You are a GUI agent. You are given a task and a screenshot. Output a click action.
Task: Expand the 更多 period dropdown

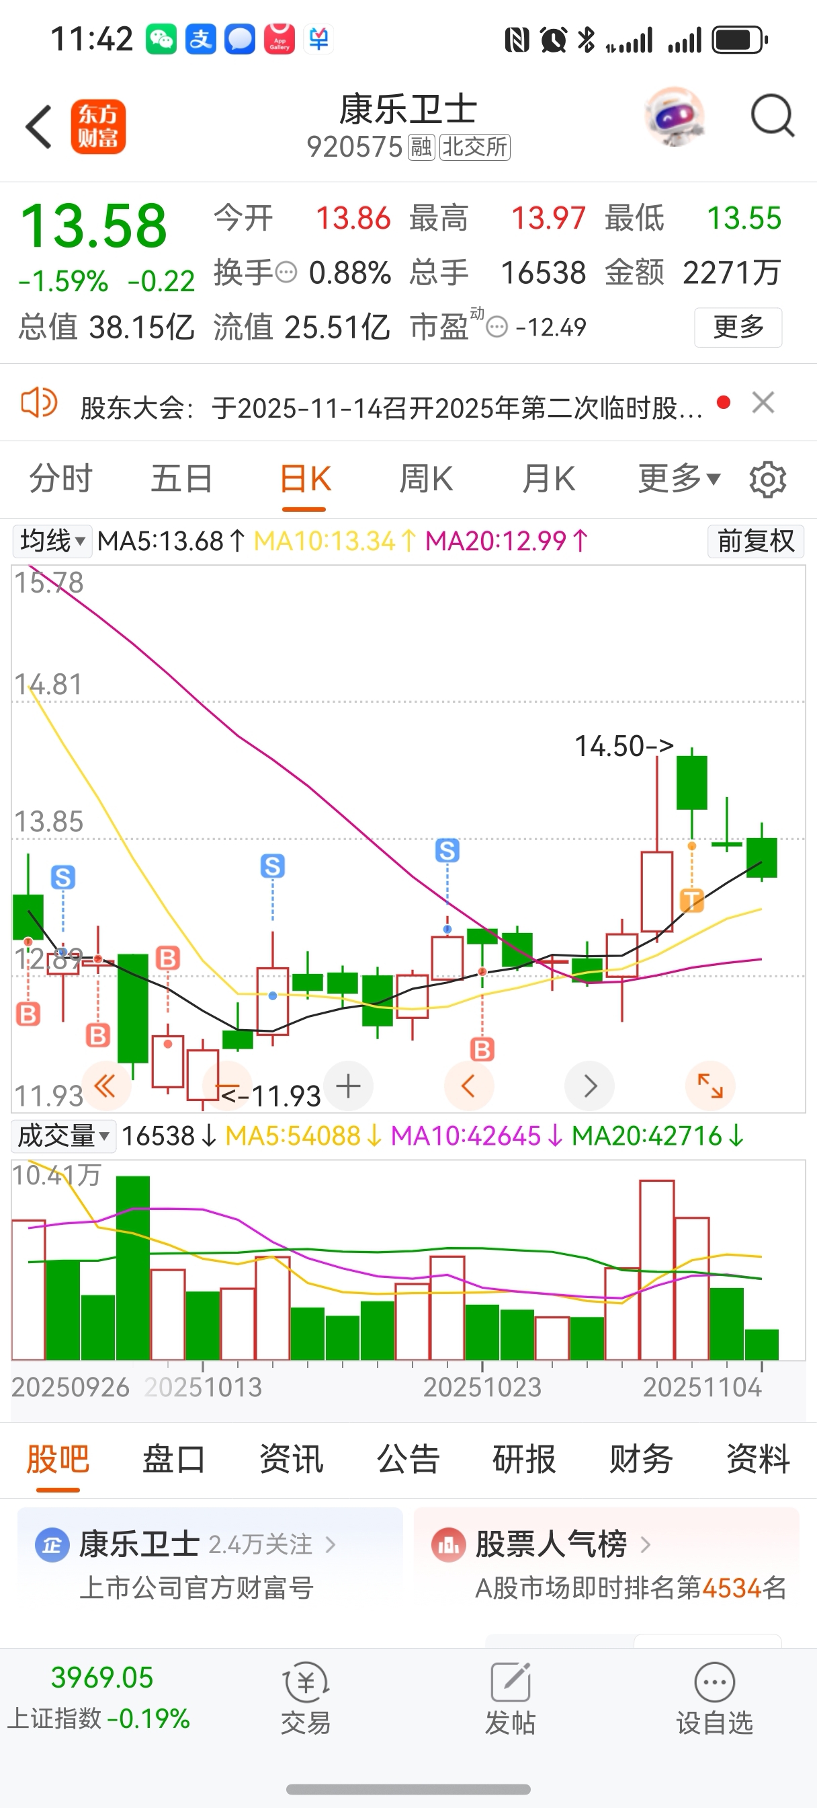click(x=679, y=480)
